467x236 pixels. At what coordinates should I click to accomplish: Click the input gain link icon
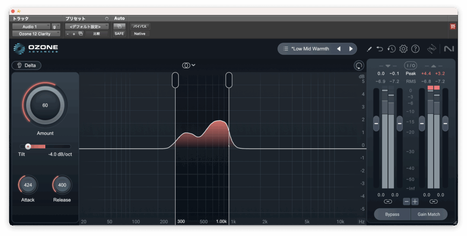(x=388, y=201)
